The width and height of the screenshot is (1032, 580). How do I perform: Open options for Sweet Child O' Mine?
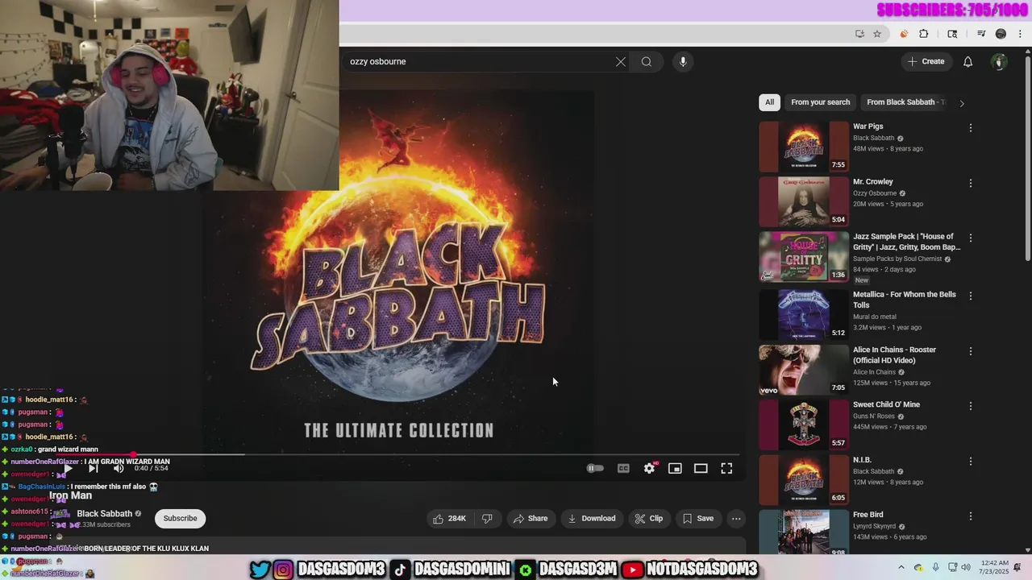[x=971, y=406]
